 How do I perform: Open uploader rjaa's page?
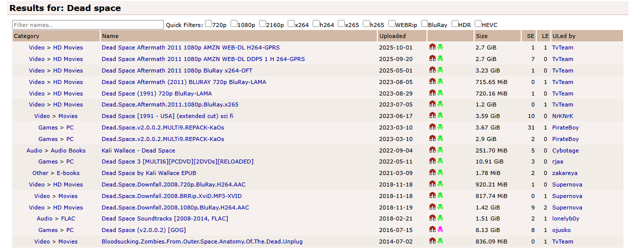coord(558,161)
